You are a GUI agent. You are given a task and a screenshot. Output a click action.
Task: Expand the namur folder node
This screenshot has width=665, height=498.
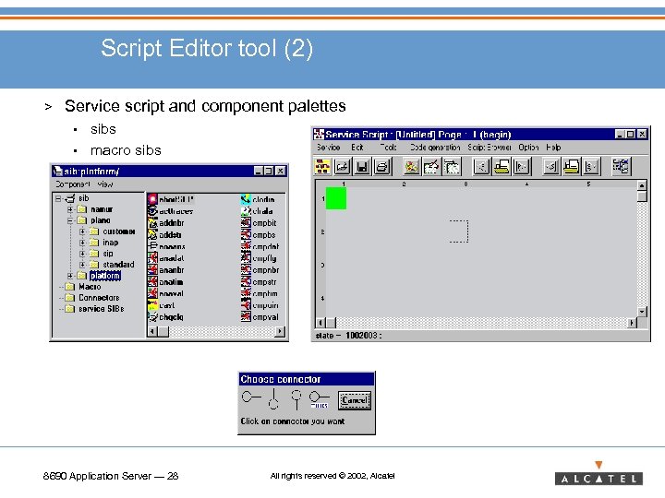[70, 209]
